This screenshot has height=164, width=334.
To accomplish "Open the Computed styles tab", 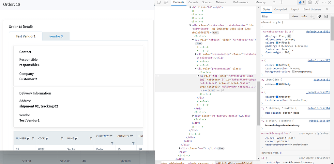I will (281, 9).
